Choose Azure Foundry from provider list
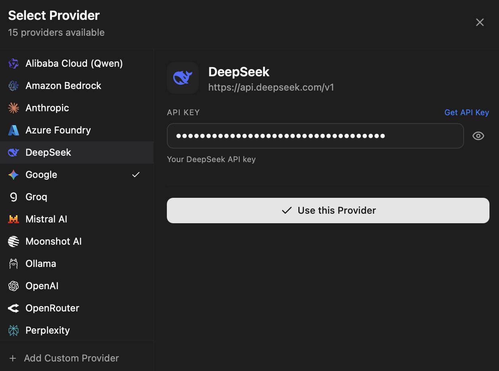 coord(77,130)
